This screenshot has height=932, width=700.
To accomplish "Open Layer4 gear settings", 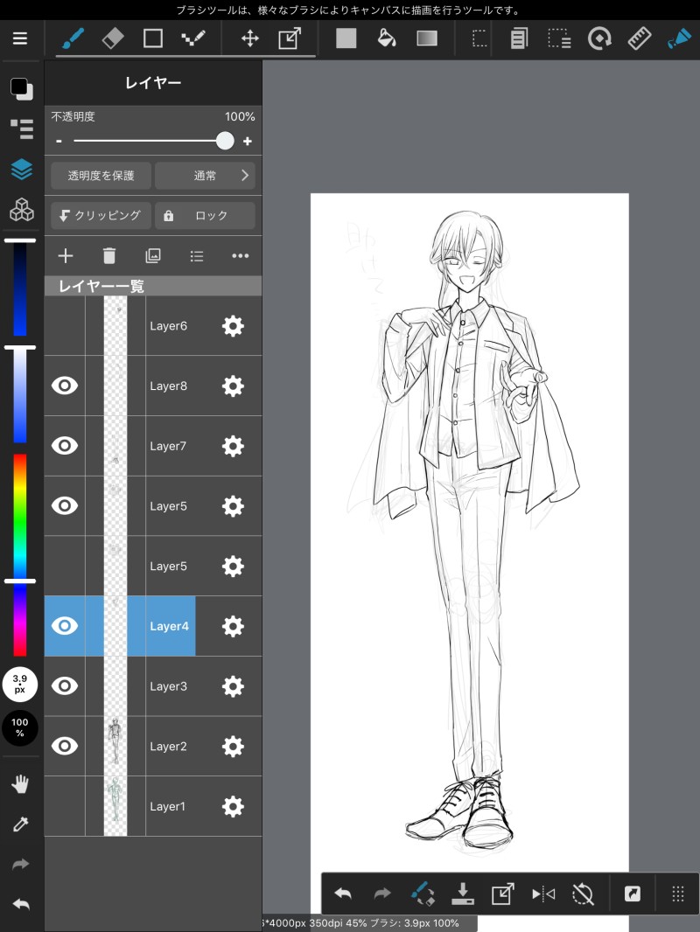I will click(x=233, y=626).
